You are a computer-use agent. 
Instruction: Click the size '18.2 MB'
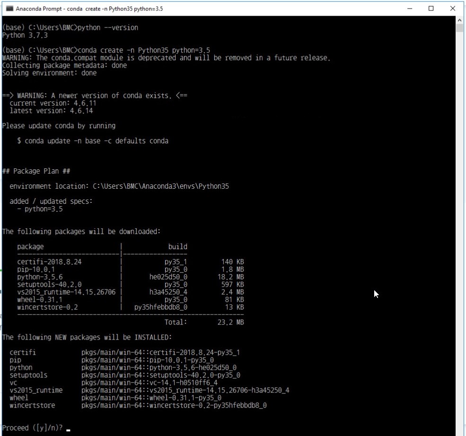tap(230, 277)
